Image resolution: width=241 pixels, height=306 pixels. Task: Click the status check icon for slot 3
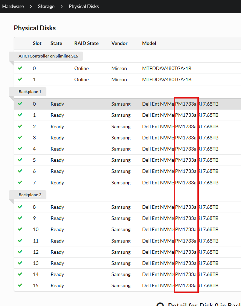click(x=20, y=137)
